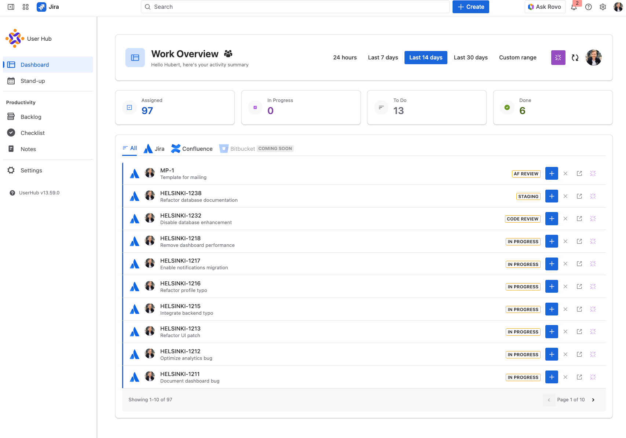Add MP-1 with the blue plus button
The width and height of the screenshot is (626, 438).
click(552, 174)
